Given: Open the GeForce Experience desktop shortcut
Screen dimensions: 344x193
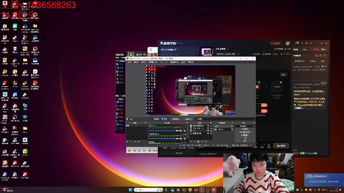Looking at the screenshot, I should click(x=25, y=85).
